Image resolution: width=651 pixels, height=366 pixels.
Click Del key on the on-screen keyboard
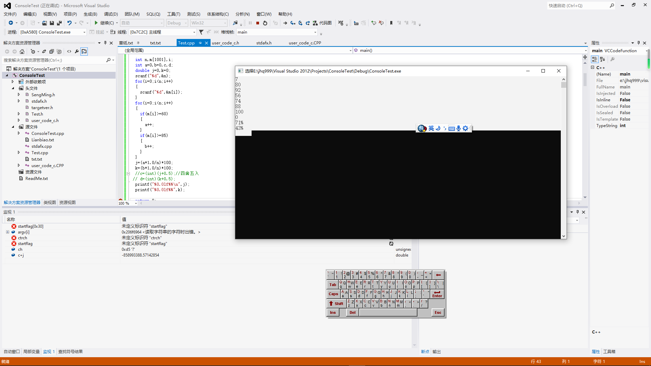coord(353,312)
